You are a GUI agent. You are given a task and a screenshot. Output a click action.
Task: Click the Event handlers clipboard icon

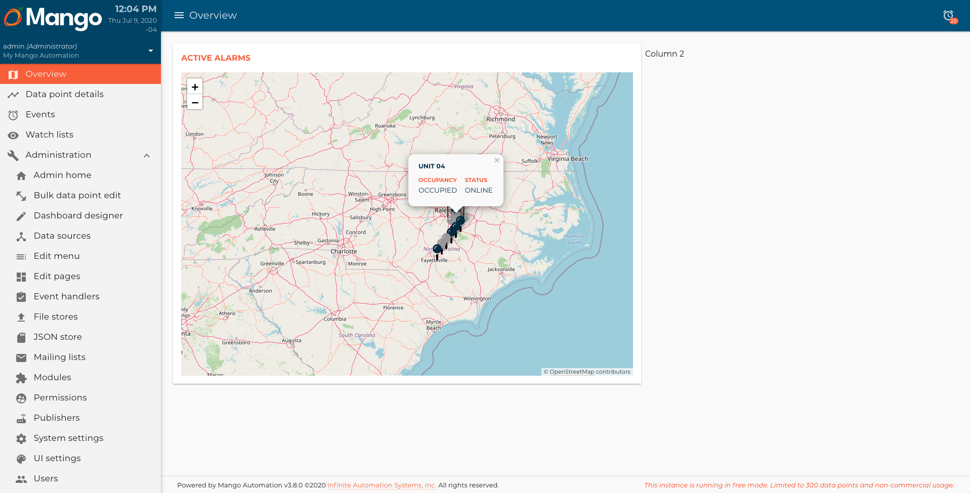click(x=21, y=297)
